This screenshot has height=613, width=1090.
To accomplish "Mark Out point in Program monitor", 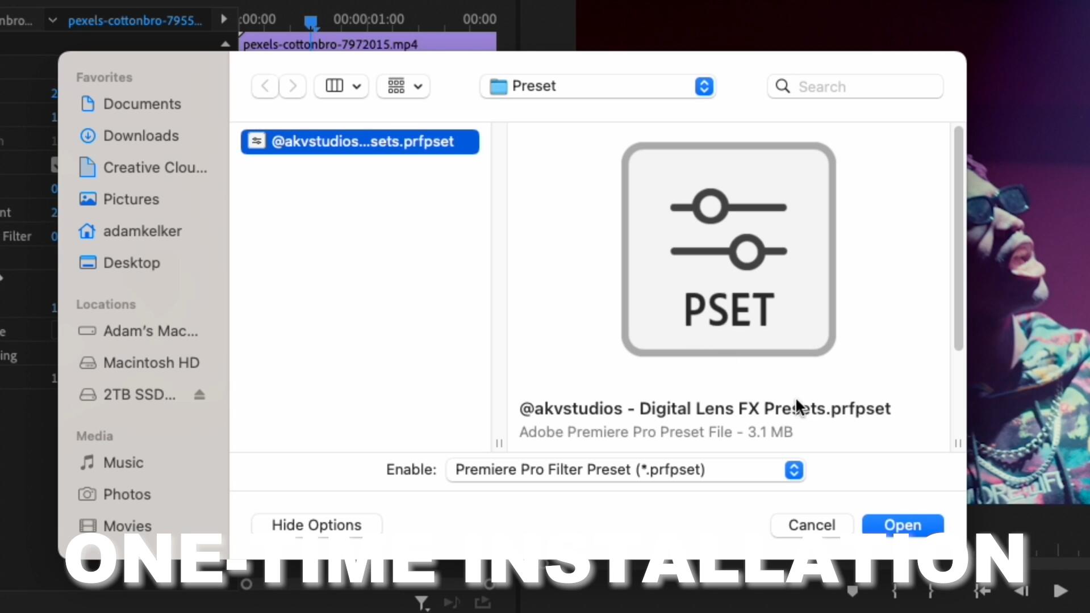I will click(x=930, y=591).
